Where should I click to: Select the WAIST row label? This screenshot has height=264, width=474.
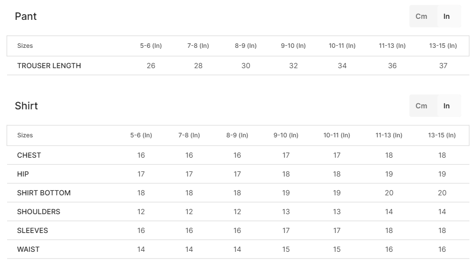click(28, 249)
